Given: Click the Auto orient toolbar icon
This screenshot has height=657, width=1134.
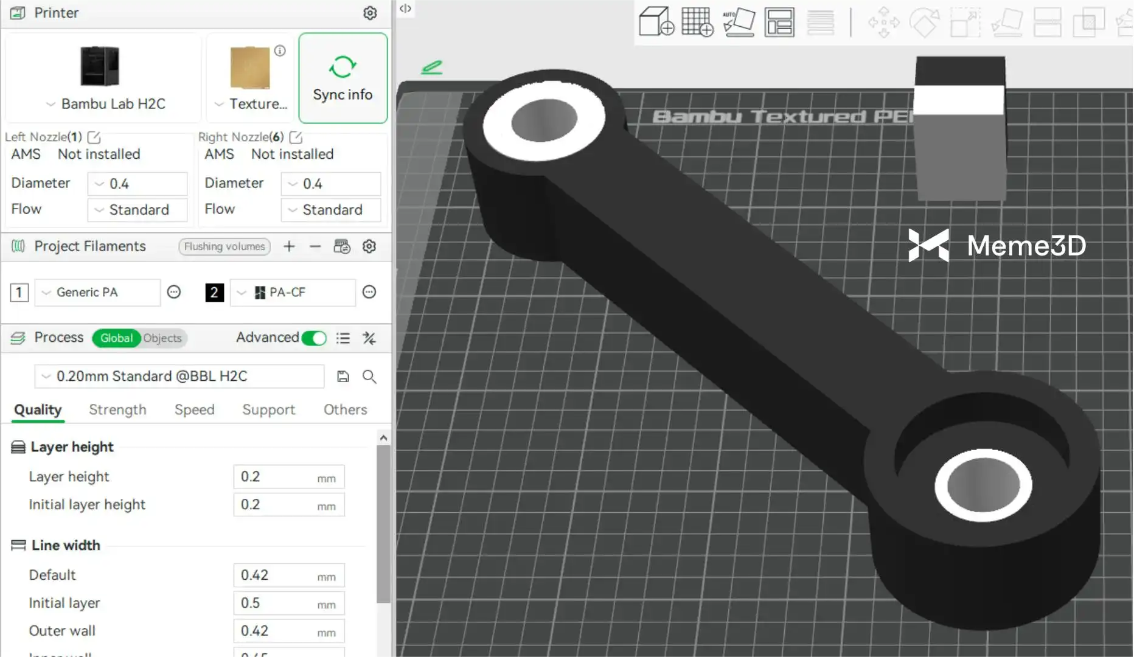Looking at the screenshot, I should tap(739, 22).
